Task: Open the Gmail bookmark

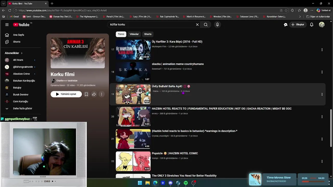Action: pos(14,17)
